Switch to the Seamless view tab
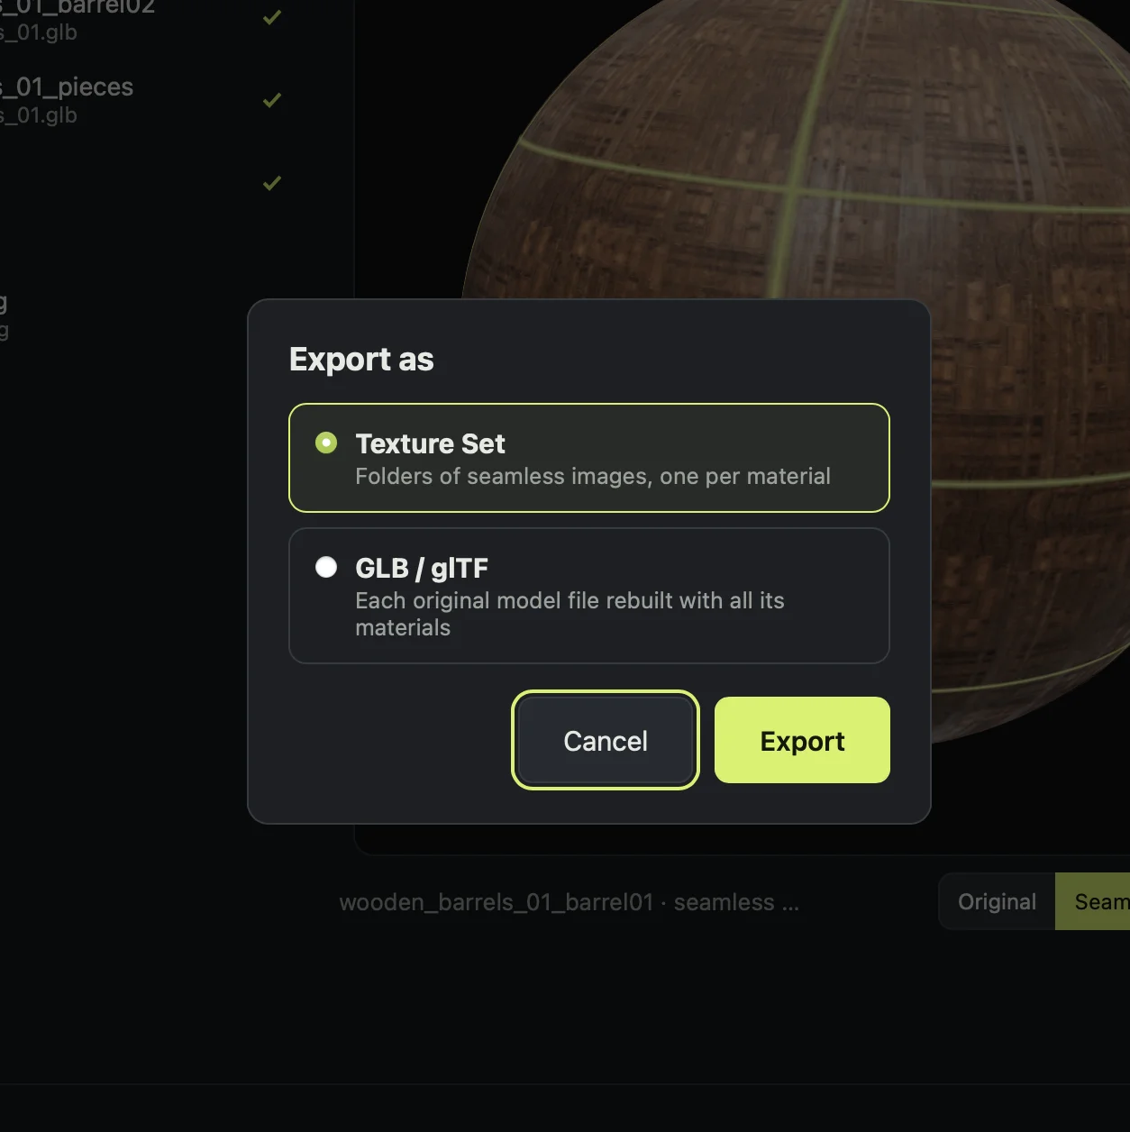This screenshot has width=1130, height=1132. pyautogui.click(x=1093, y=901)
